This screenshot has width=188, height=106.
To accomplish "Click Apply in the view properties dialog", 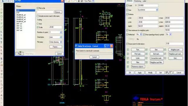I will [140, 73].
